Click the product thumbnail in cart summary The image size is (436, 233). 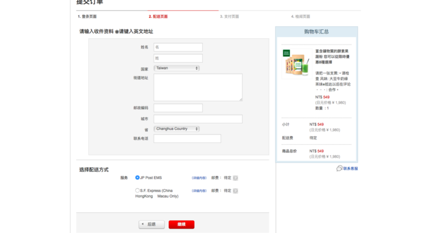point(295,62)
